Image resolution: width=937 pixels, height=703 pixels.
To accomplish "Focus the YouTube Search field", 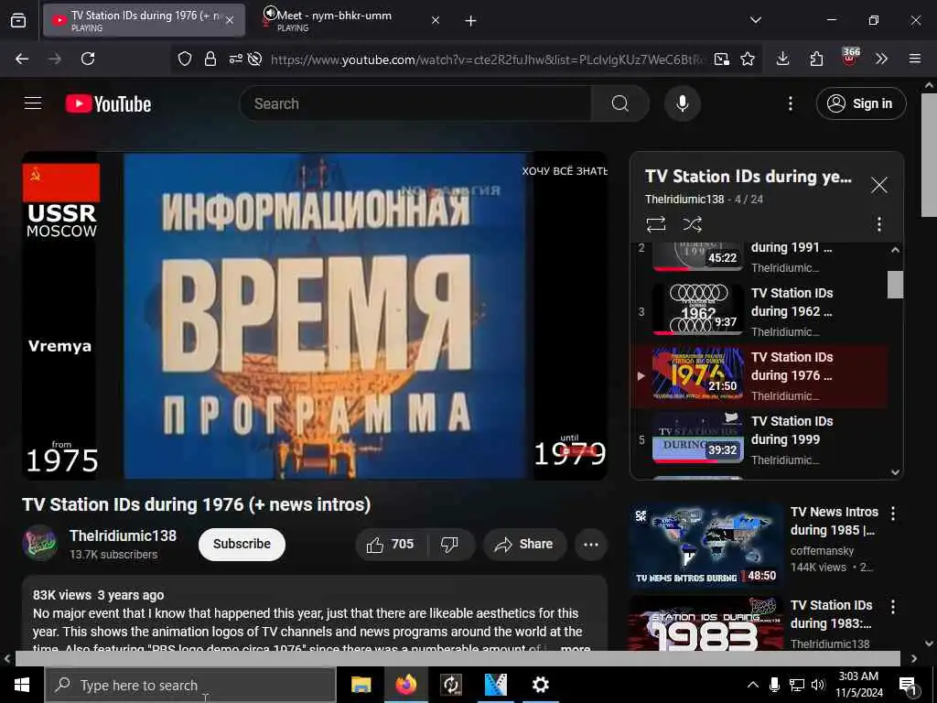I will coord(415,103).
